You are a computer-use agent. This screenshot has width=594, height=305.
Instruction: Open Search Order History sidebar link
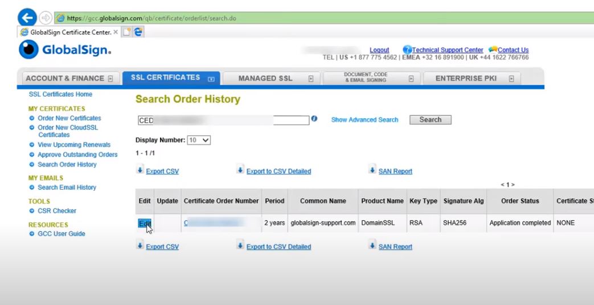pyautogui.click(x=67, y=164)
